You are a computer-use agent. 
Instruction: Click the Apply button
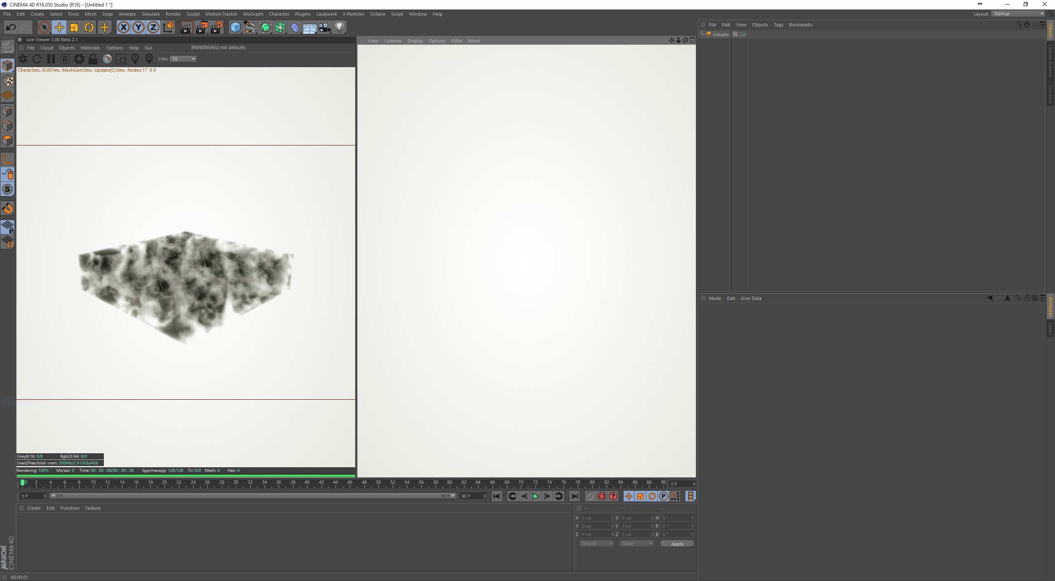pos(677,544)
